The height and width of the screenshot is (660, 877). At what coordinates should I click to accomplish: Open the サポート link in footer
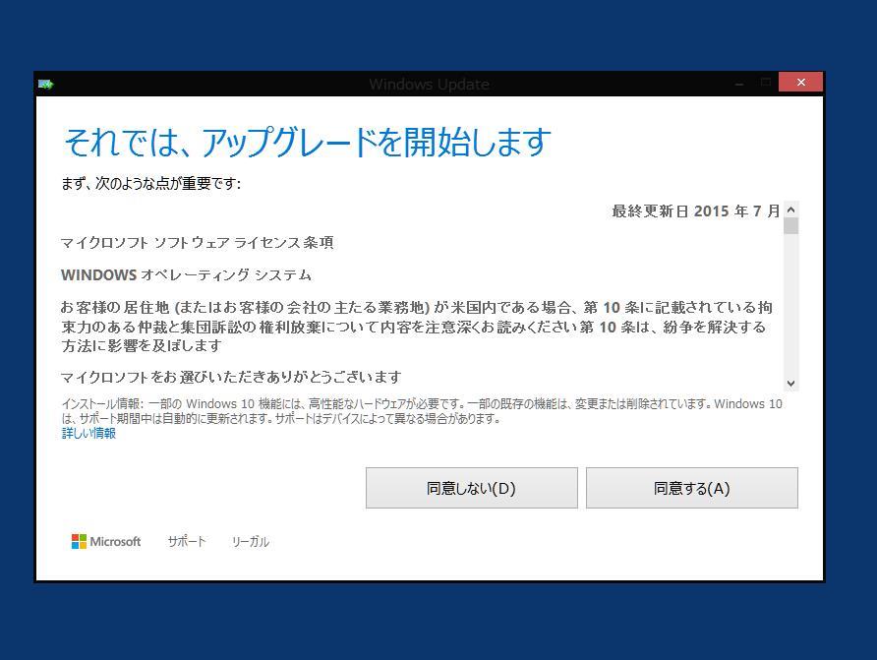pyautogui.click(x=187, y=541)
